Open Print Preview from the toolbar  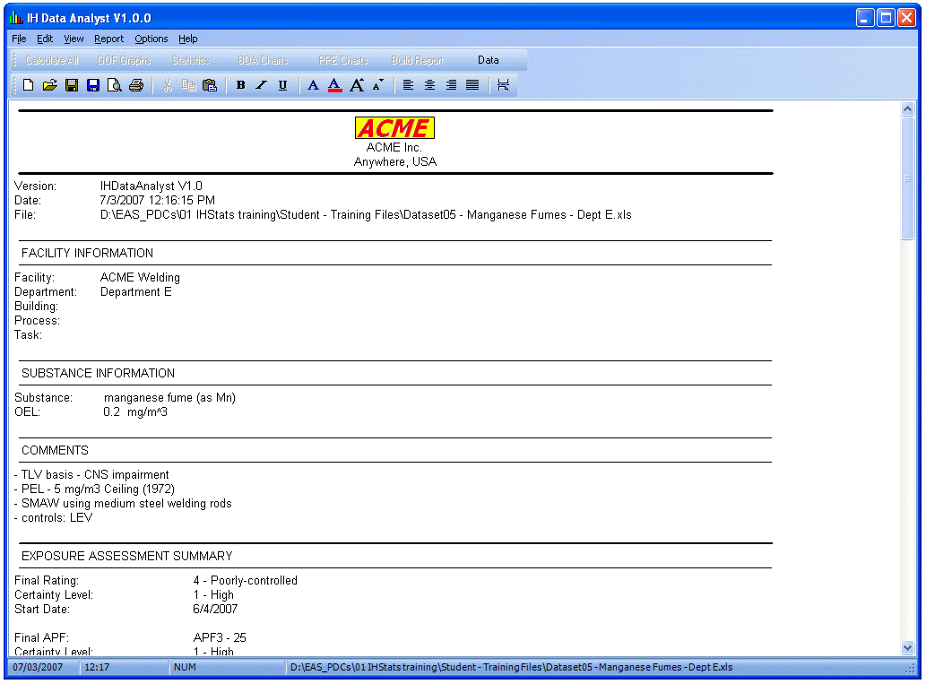click(x=115, y=84)
